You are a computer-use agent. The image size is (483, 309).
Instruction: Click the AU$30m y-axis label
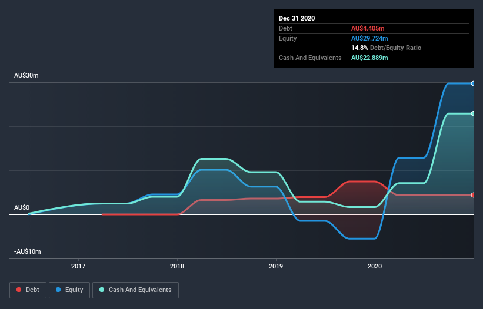point(26,75)
